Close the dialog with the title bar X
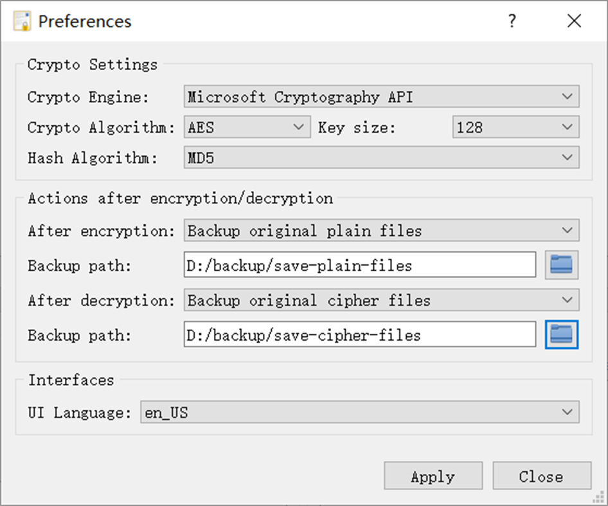 574,21
